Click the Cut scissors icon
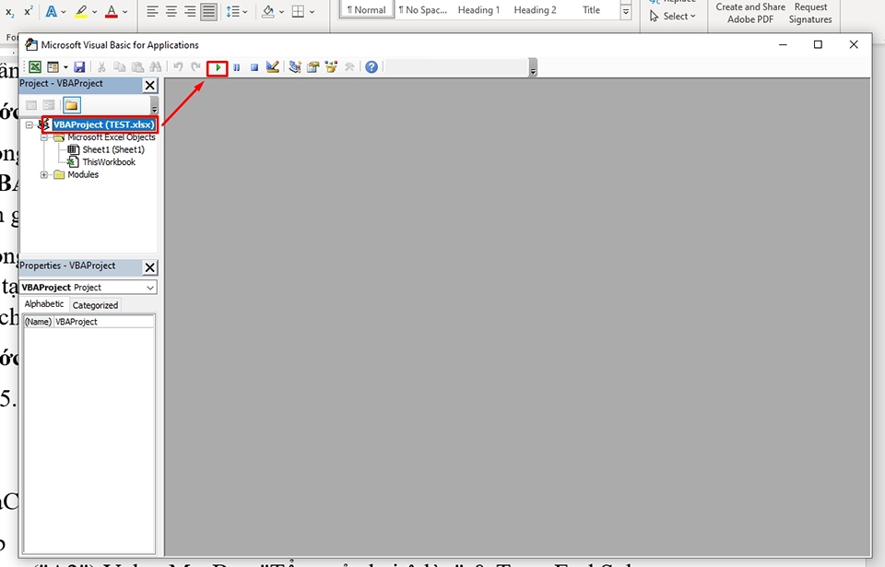This screenshot has height=567, width=885. [101, 67]
